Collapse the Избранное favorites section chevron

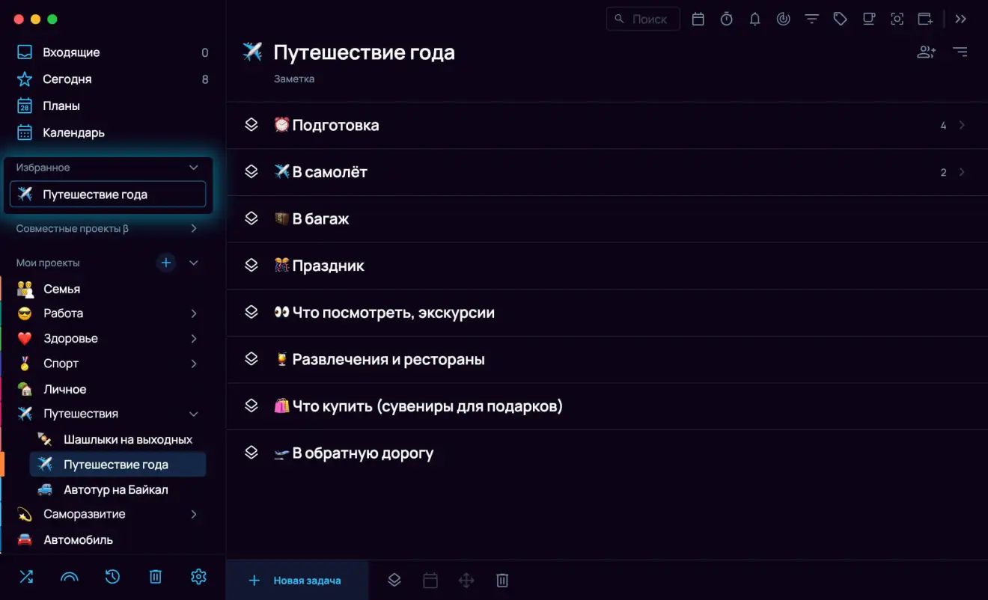pyautogui.click(x=193, y=168)
